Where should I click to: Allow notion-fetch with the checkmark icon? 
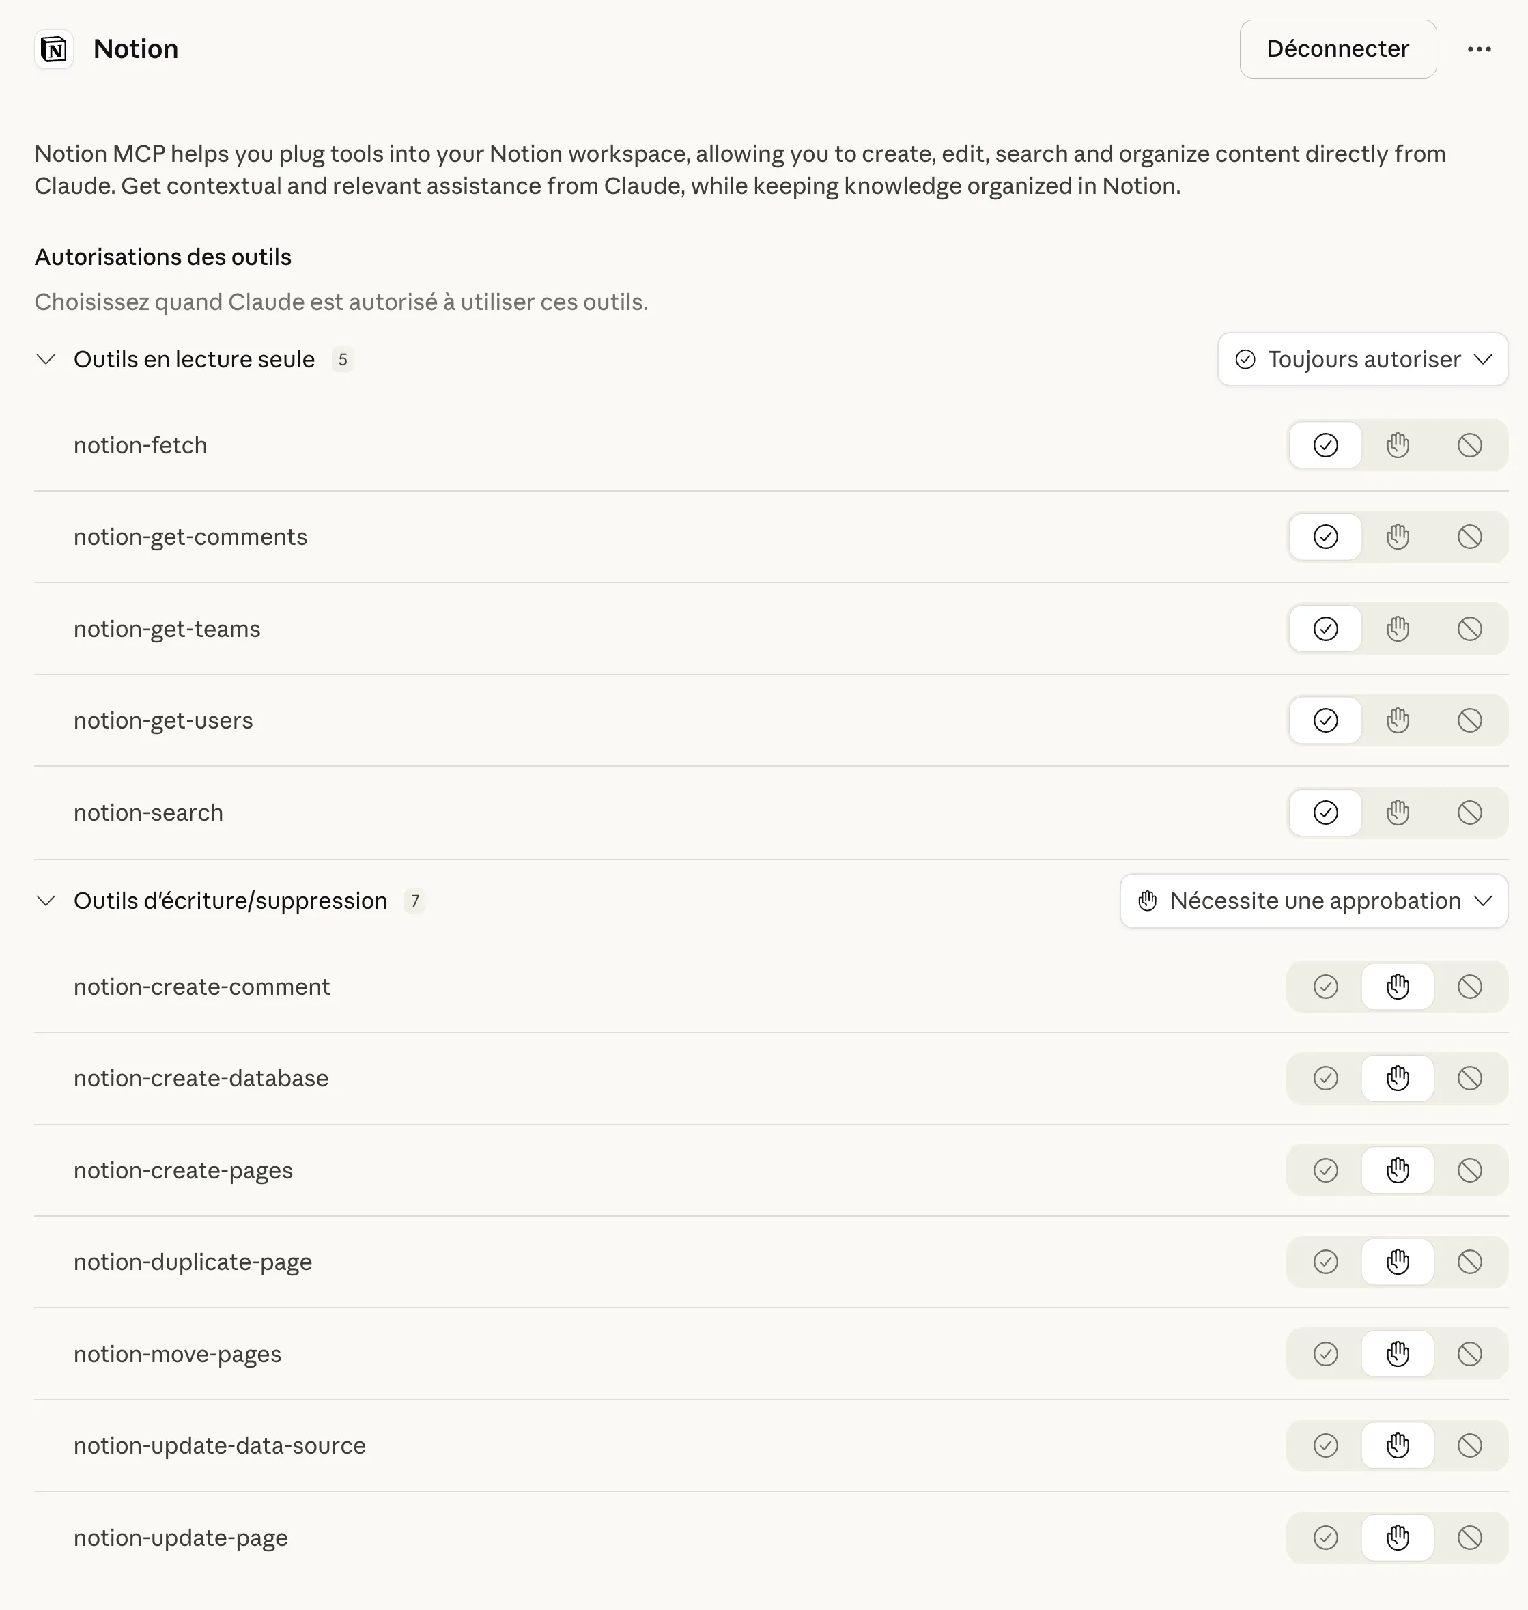(1325, 444)
